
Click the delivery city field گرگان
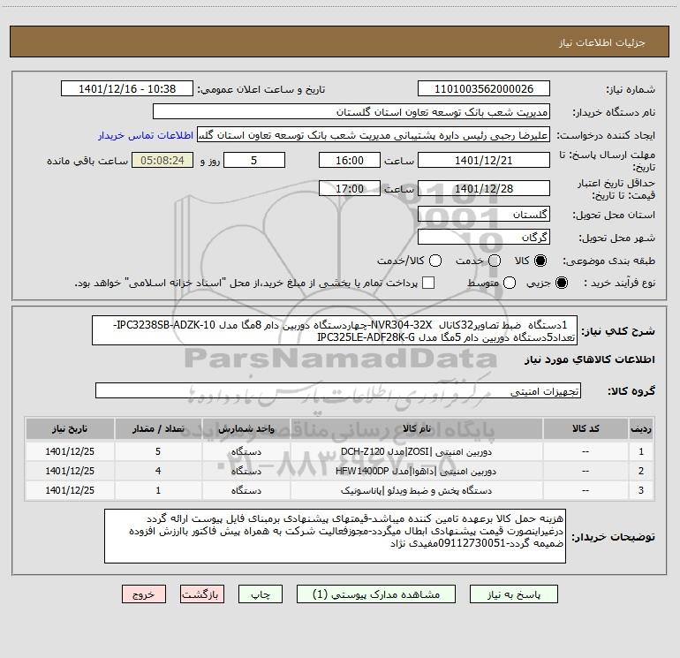coord(484,238)
